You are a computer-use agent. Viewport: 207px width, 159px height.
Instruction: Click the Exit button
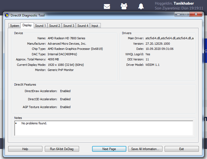(x=181, y=149)
